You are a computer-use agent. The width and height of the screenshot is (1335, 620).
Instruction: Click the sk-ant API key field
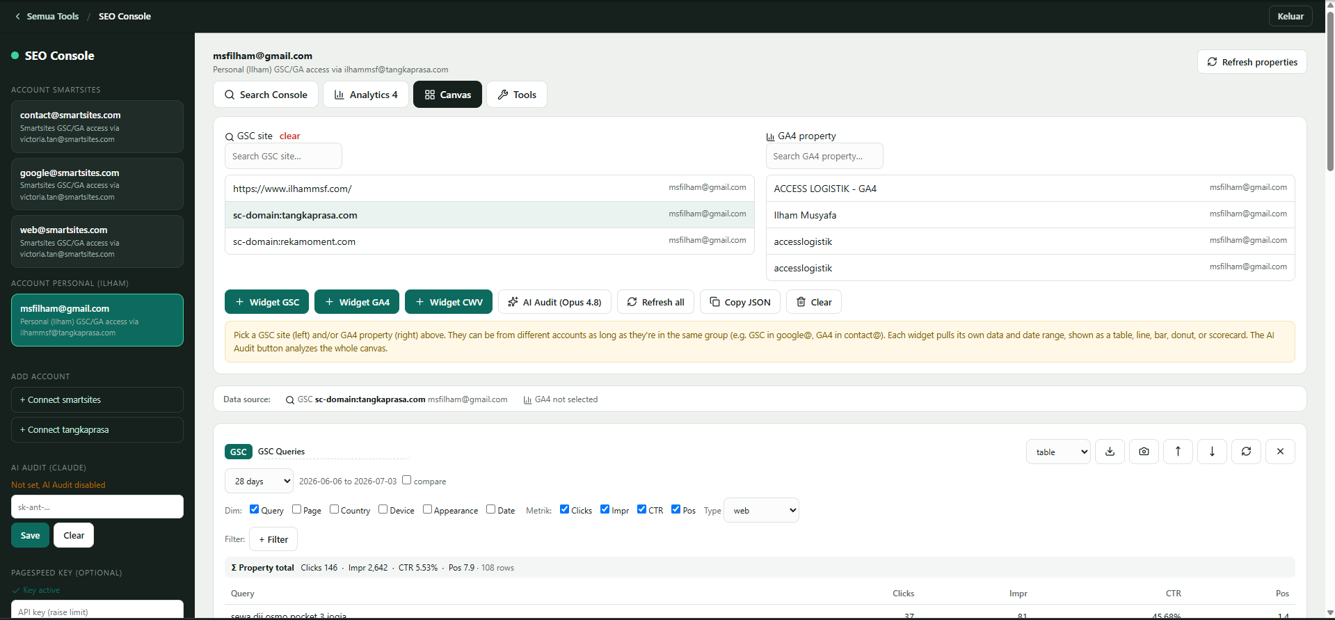click(97, 507)
